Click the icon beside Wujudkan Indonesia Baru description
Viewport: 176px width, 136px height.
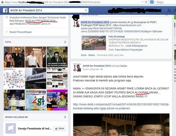point(7,17)
